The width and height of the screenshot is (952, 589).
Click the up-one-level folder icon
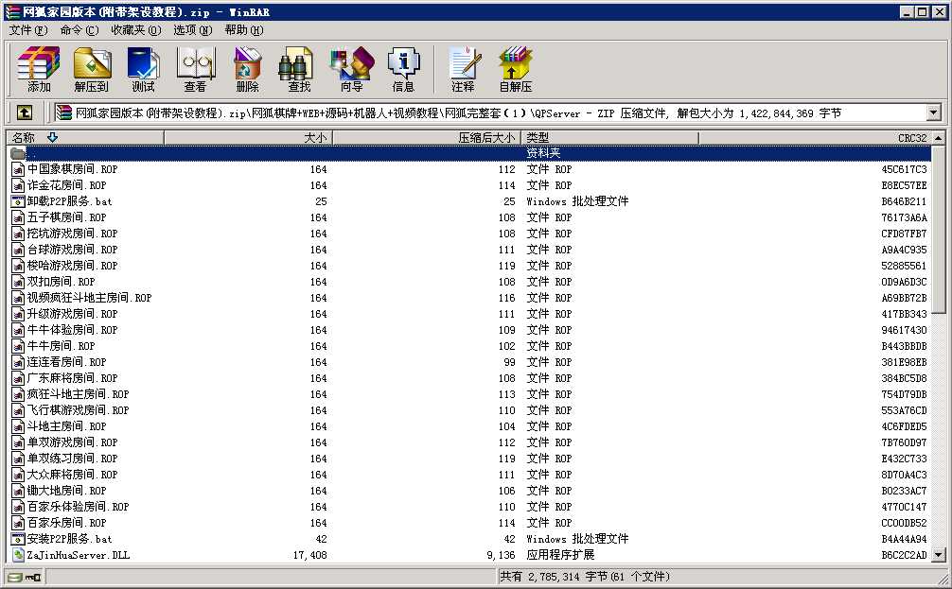25,113
